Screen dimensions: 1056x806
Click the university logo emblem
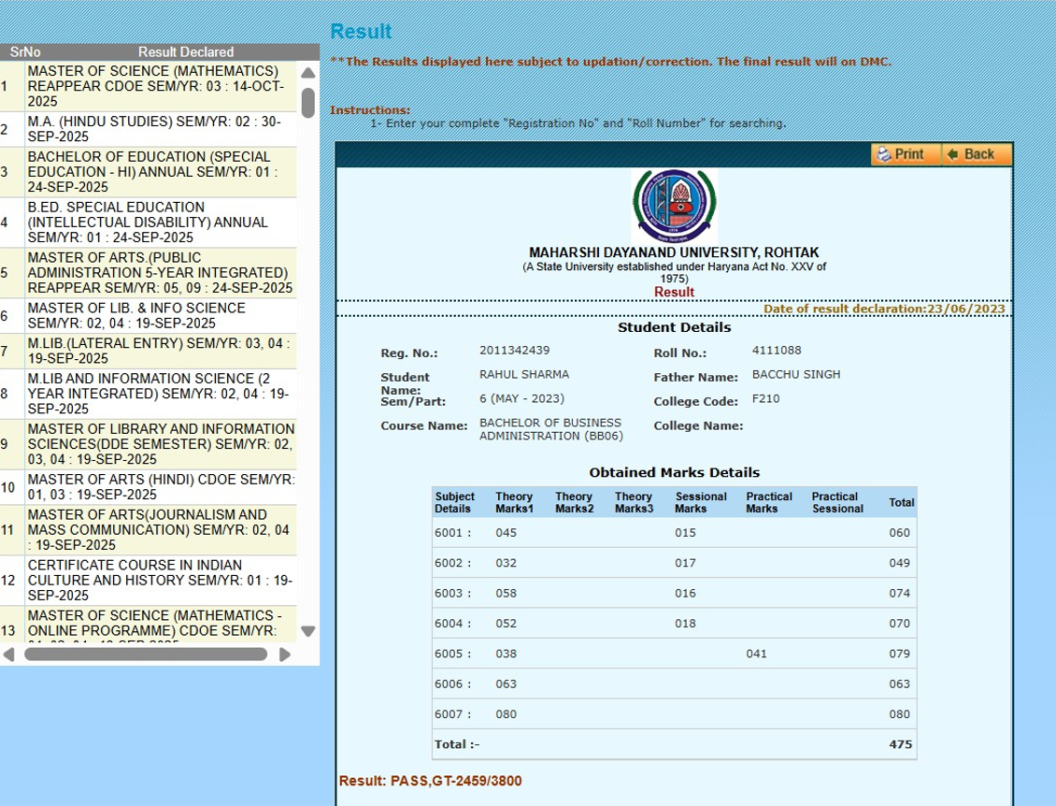click(674, 206)
